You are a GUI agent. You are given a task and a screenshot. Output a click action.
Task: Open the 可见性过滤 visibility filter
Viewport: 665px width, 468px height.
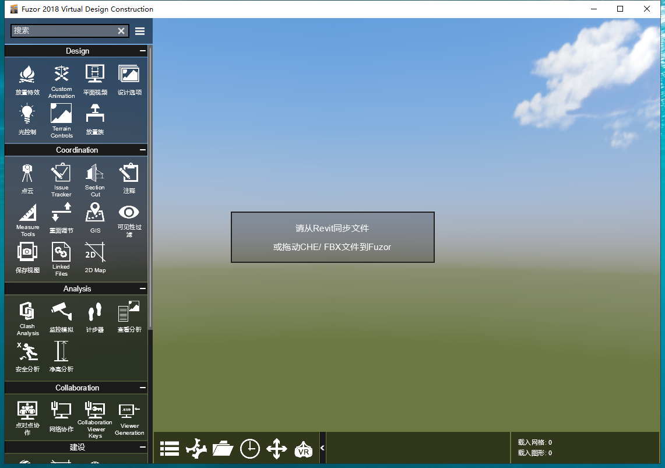click(129, 220)
